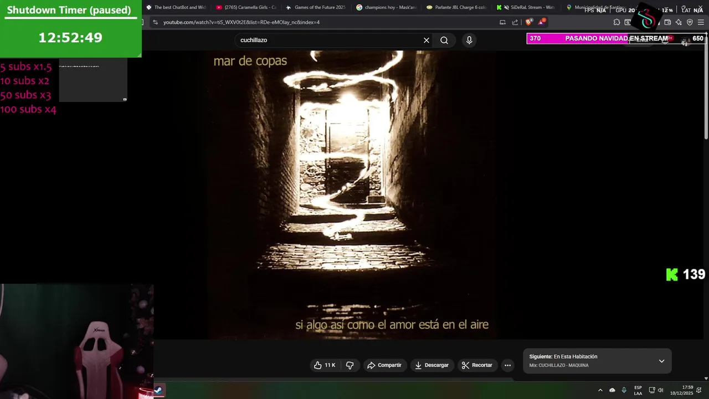Open Leo AI sparkle icon
Viewport: 709px width, 399px height.
(x=679, y=22)
